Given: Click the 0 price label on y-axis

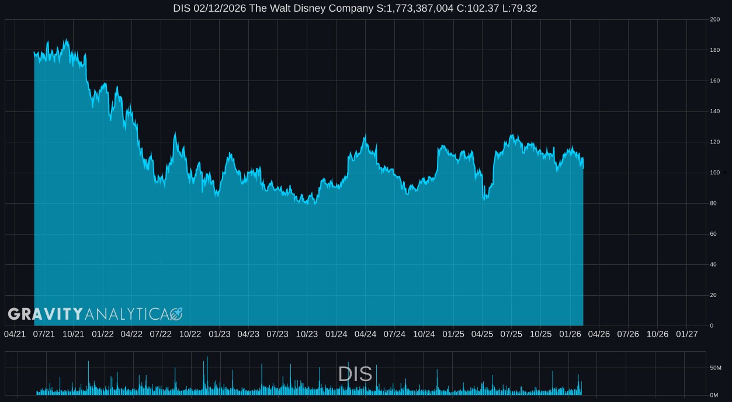Looking at the screenshot, I should [712, 326].
